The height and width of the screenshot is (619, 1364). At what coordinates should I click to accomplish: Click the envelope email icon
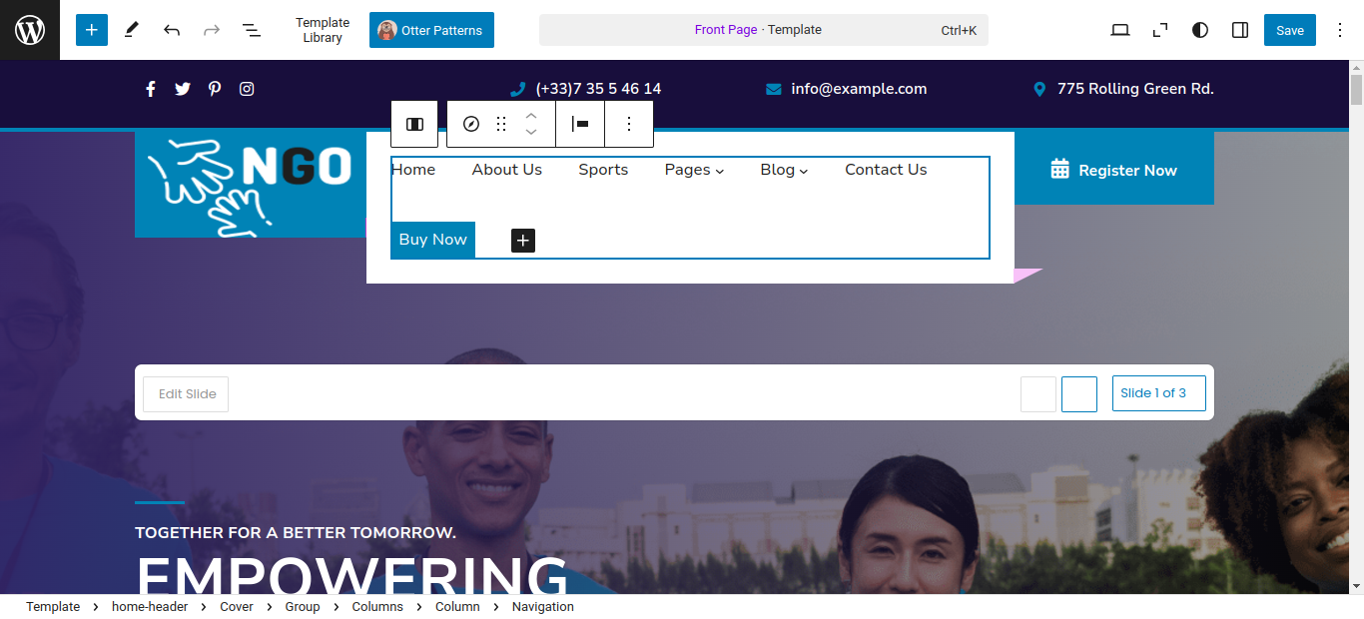click(774, 89)
